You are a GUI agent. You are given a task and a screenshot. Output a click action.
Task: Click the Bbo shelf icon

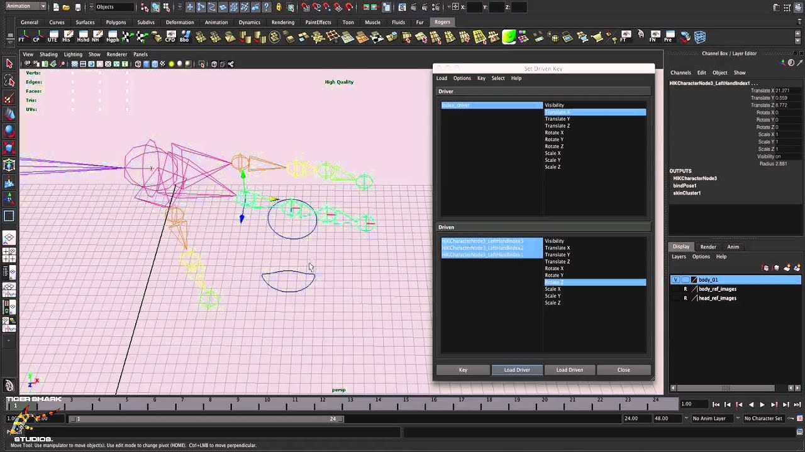(185, 37)
